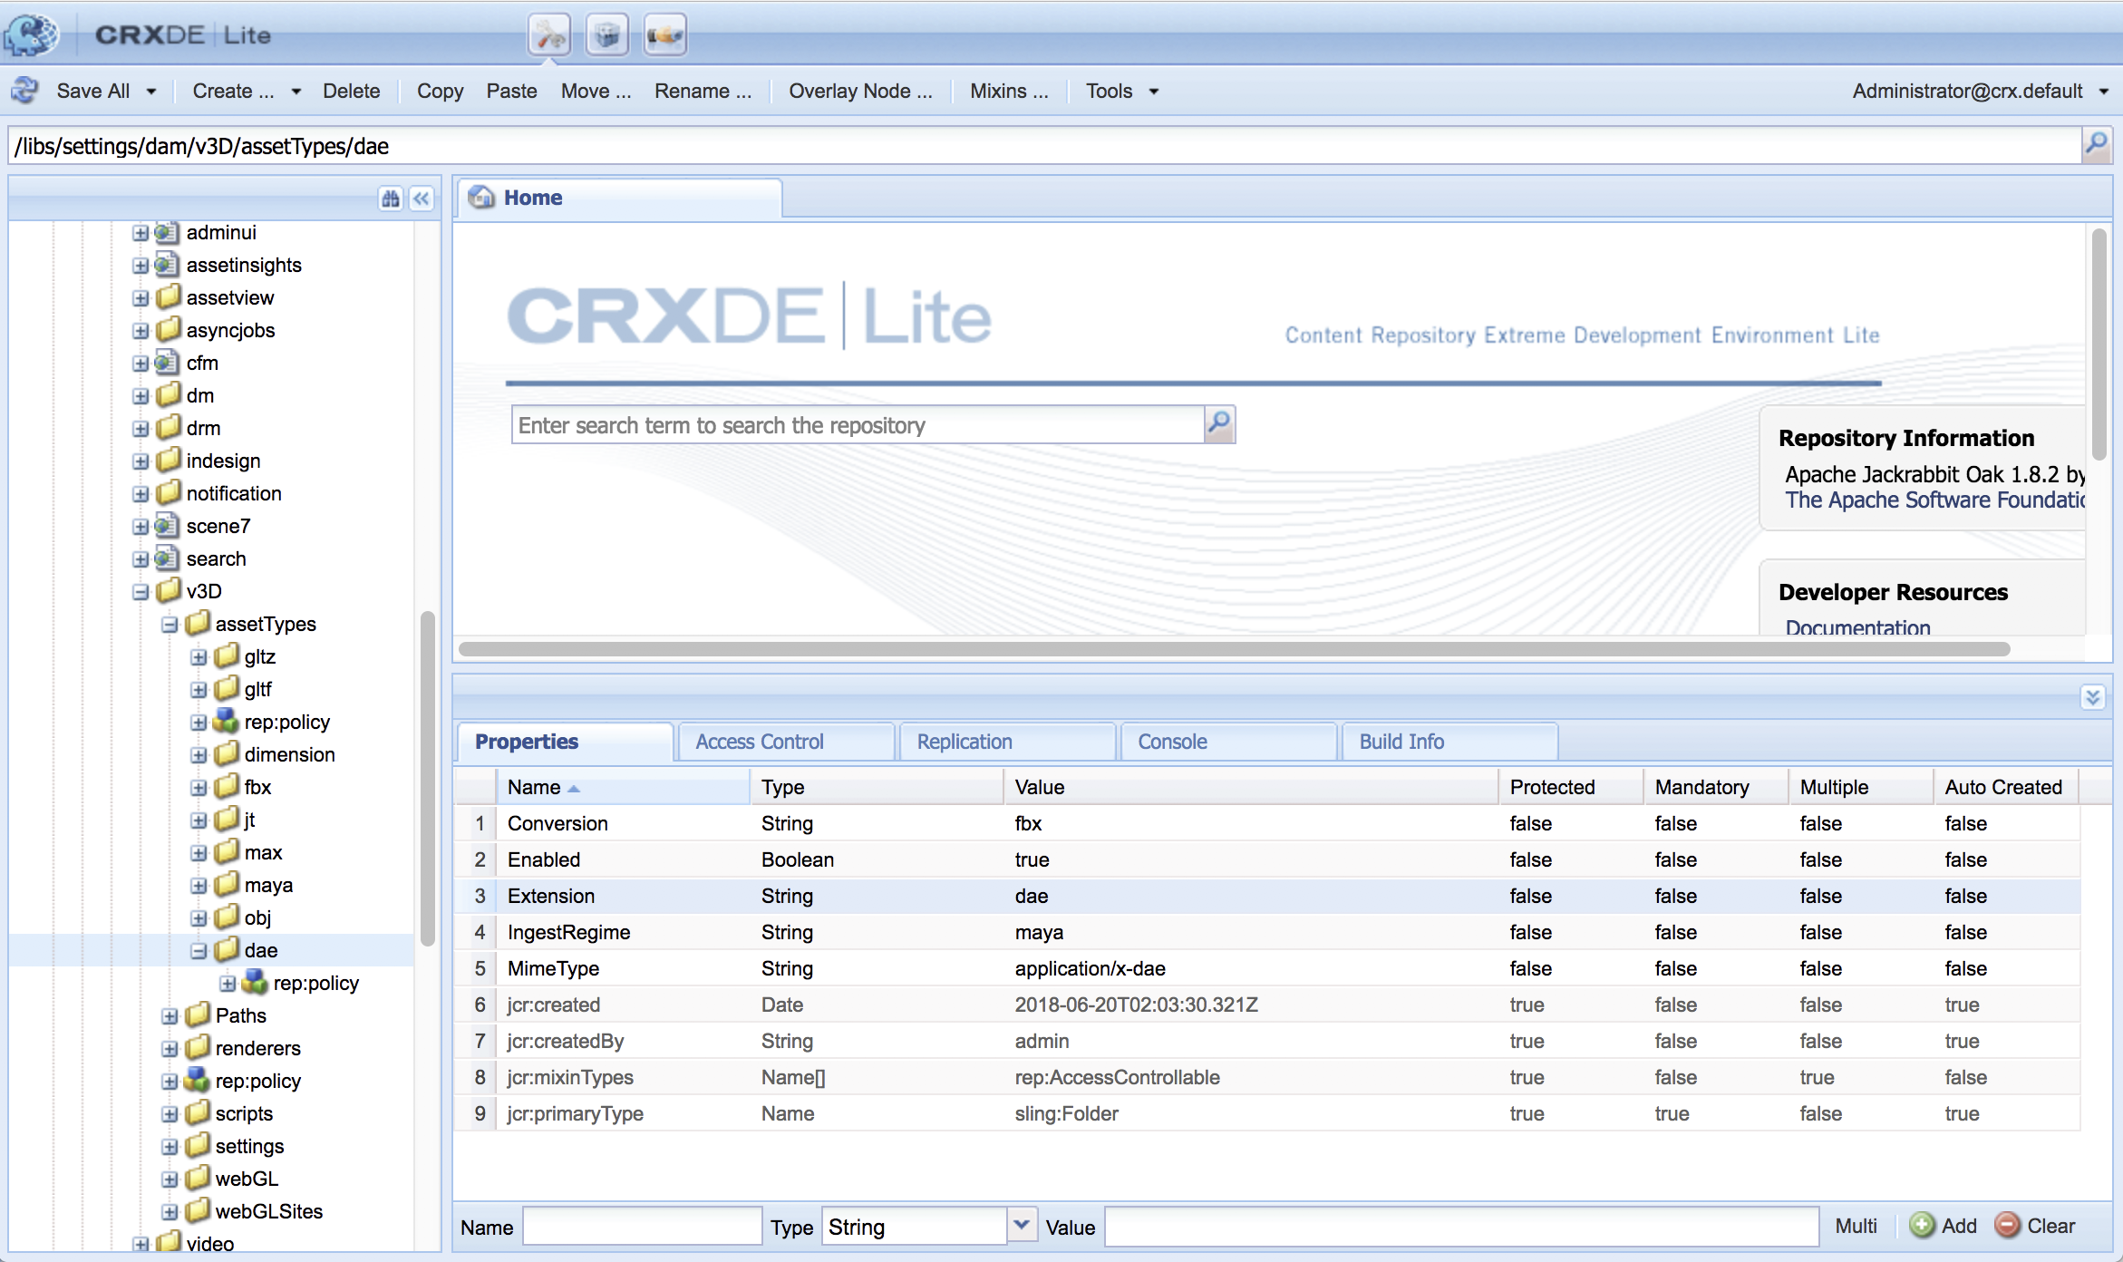Focus the property Value input field
This screenshot has width=2123, height=1262.
(x=1461, y=1226)
